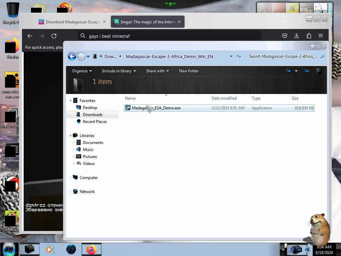Open a new Firefox tab

(191, 22)
